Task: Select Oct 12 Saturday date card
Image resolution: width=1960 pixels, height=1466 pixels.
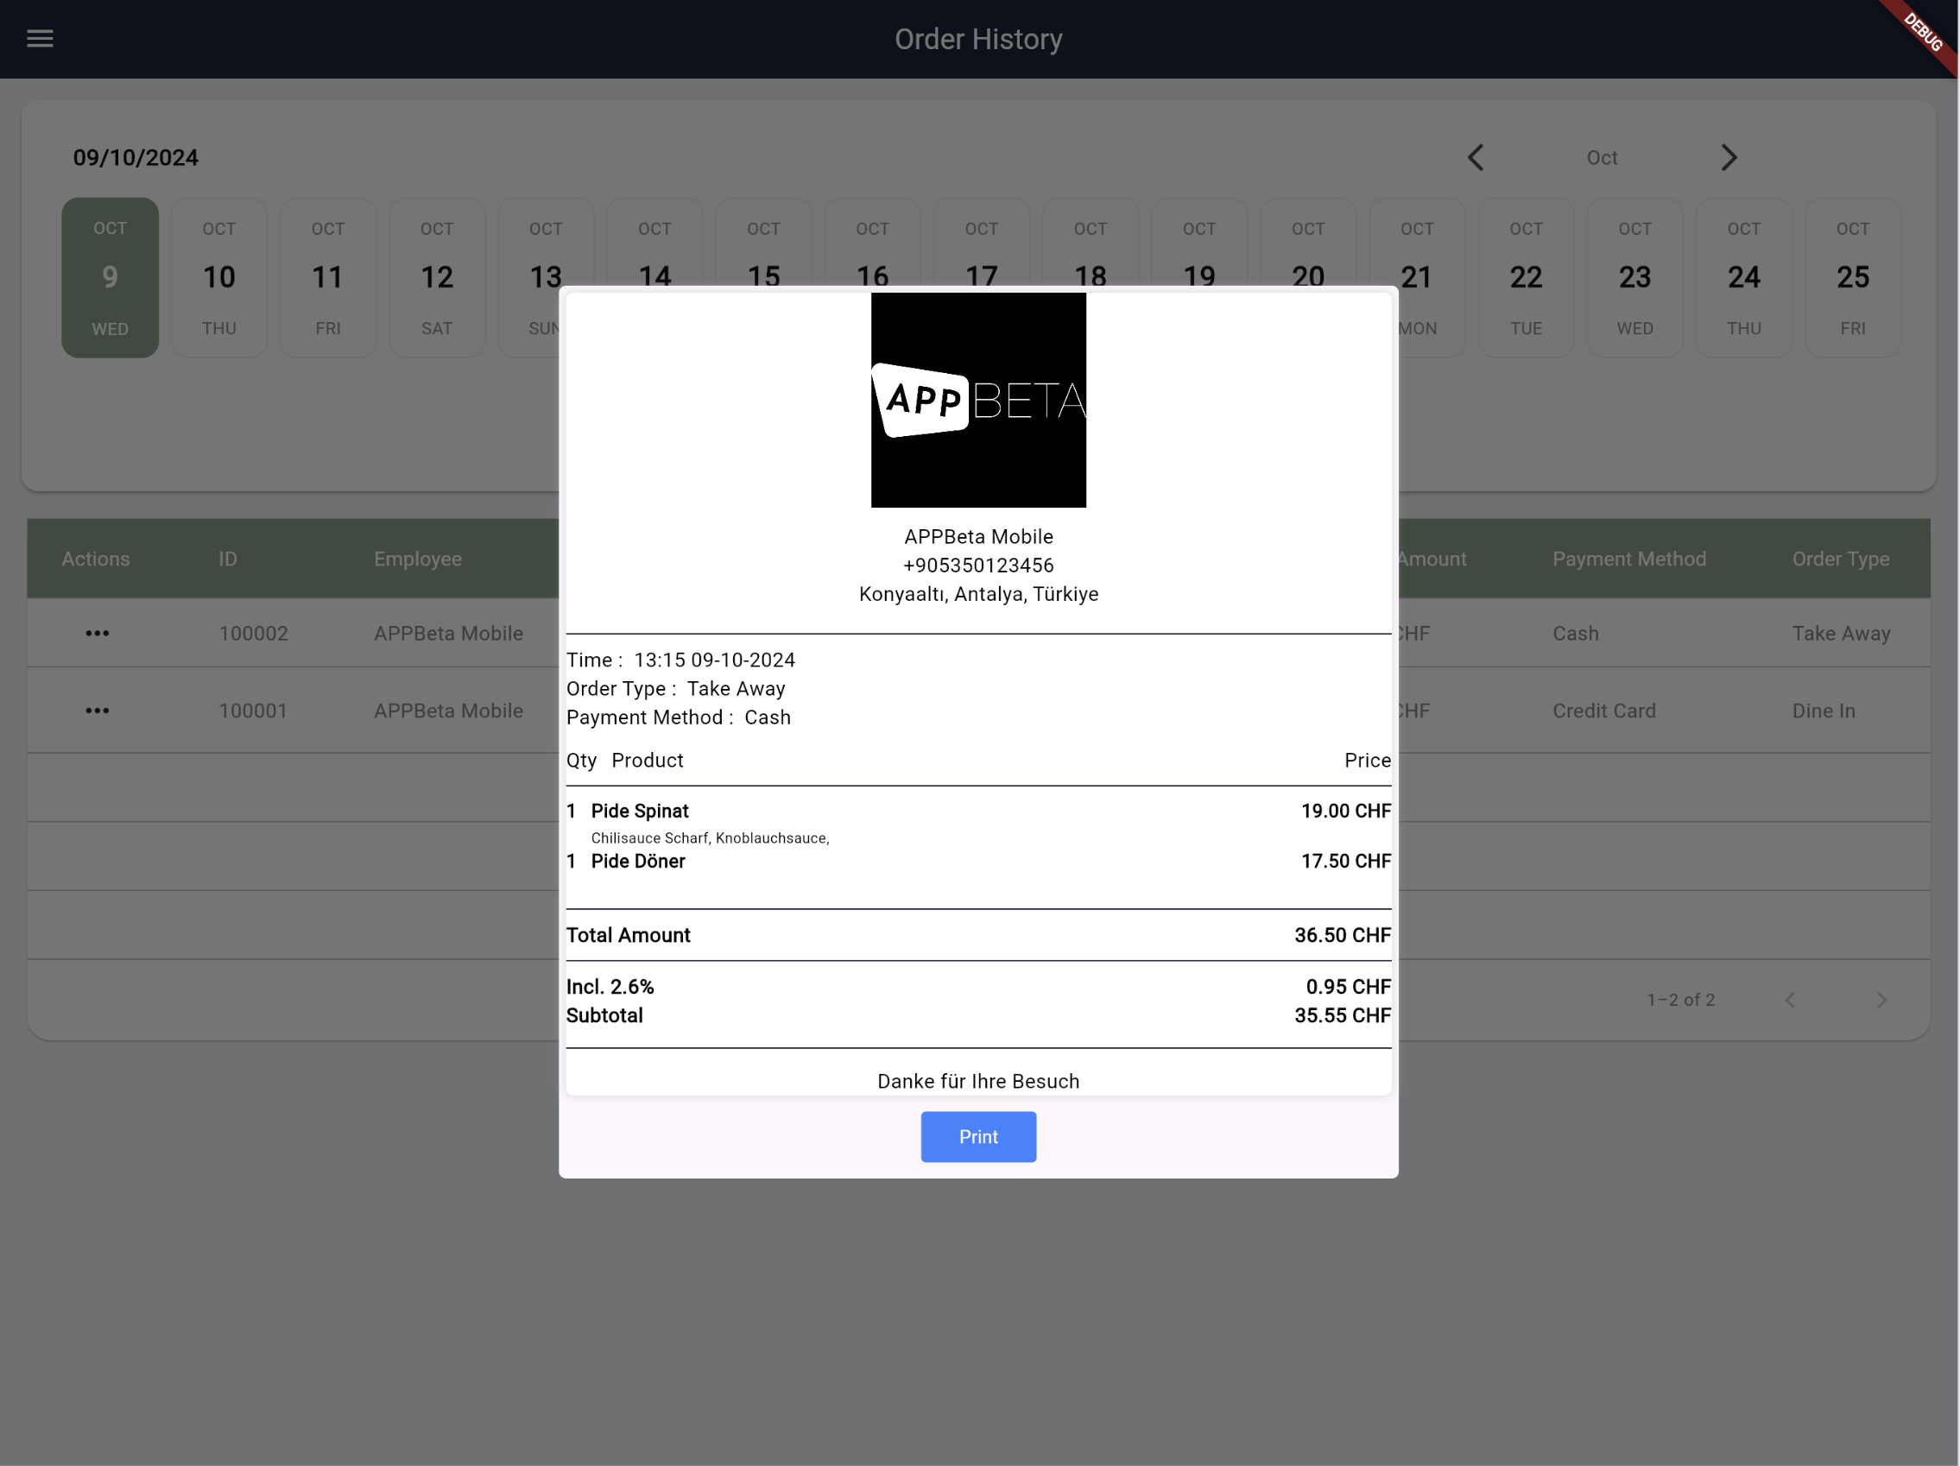Action: click(437, 277)
